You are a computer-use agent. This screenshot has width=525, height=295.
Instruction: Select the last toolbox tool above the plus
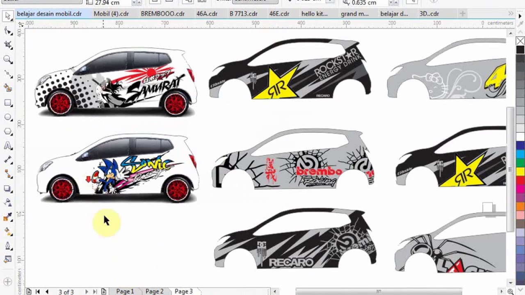click(x=8, y=259)
